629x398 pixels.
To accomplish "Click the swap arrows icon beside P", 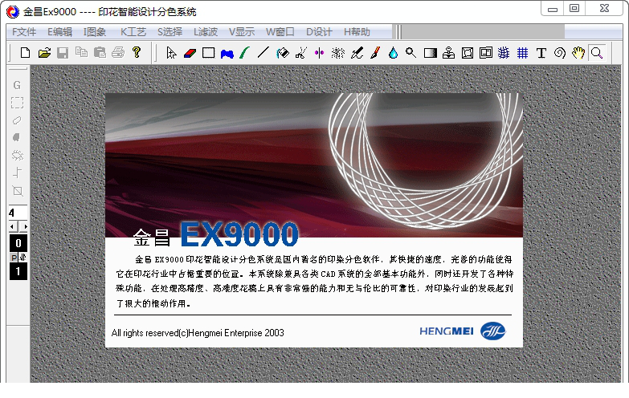I will [x=22, y=258].
